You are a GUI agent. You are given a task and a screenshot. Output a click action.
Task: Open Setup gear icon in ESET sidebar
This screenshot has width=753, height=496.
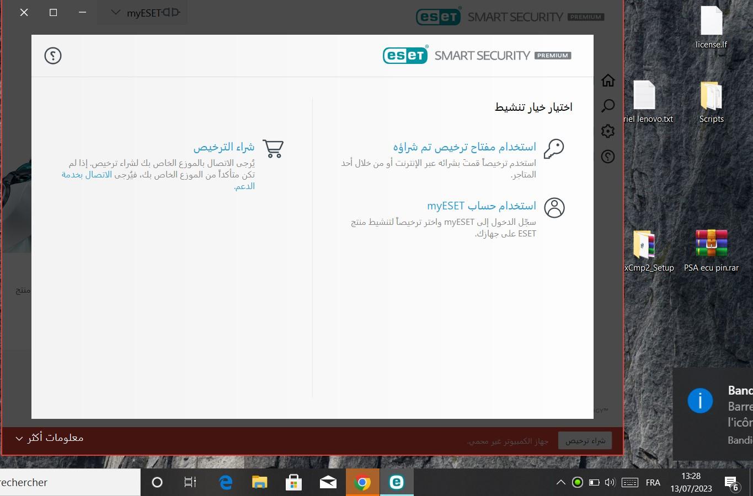click(608, 131)
